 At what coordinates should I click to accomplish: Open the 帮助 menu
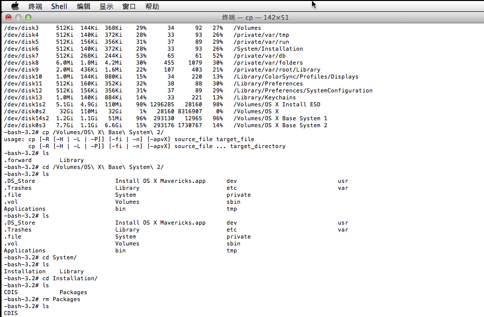coord(152,6)
